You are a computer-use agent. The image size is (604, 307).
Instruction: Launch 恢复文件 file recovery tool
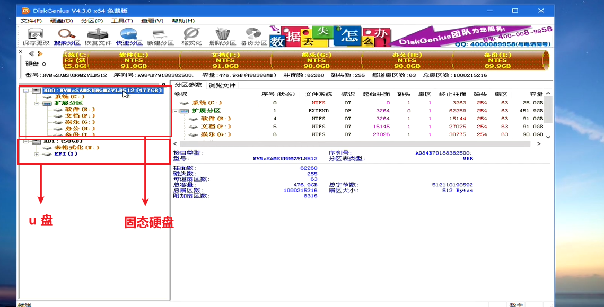98,36
